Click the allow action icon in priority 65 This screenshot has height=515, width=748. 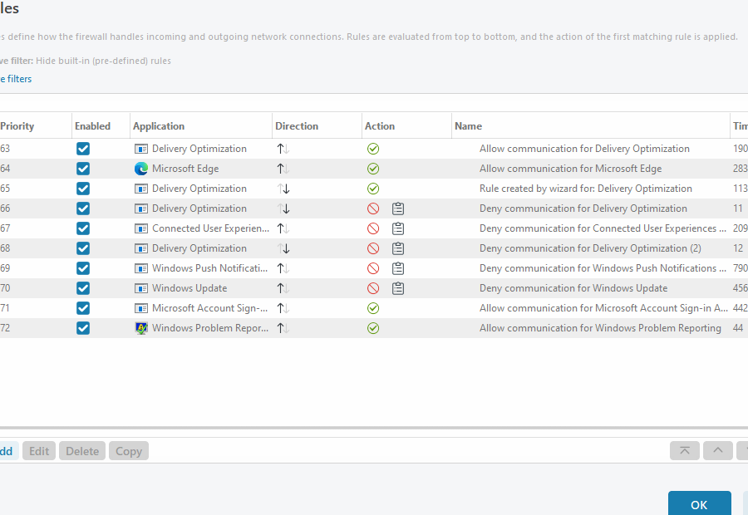[x=373, y=189]
